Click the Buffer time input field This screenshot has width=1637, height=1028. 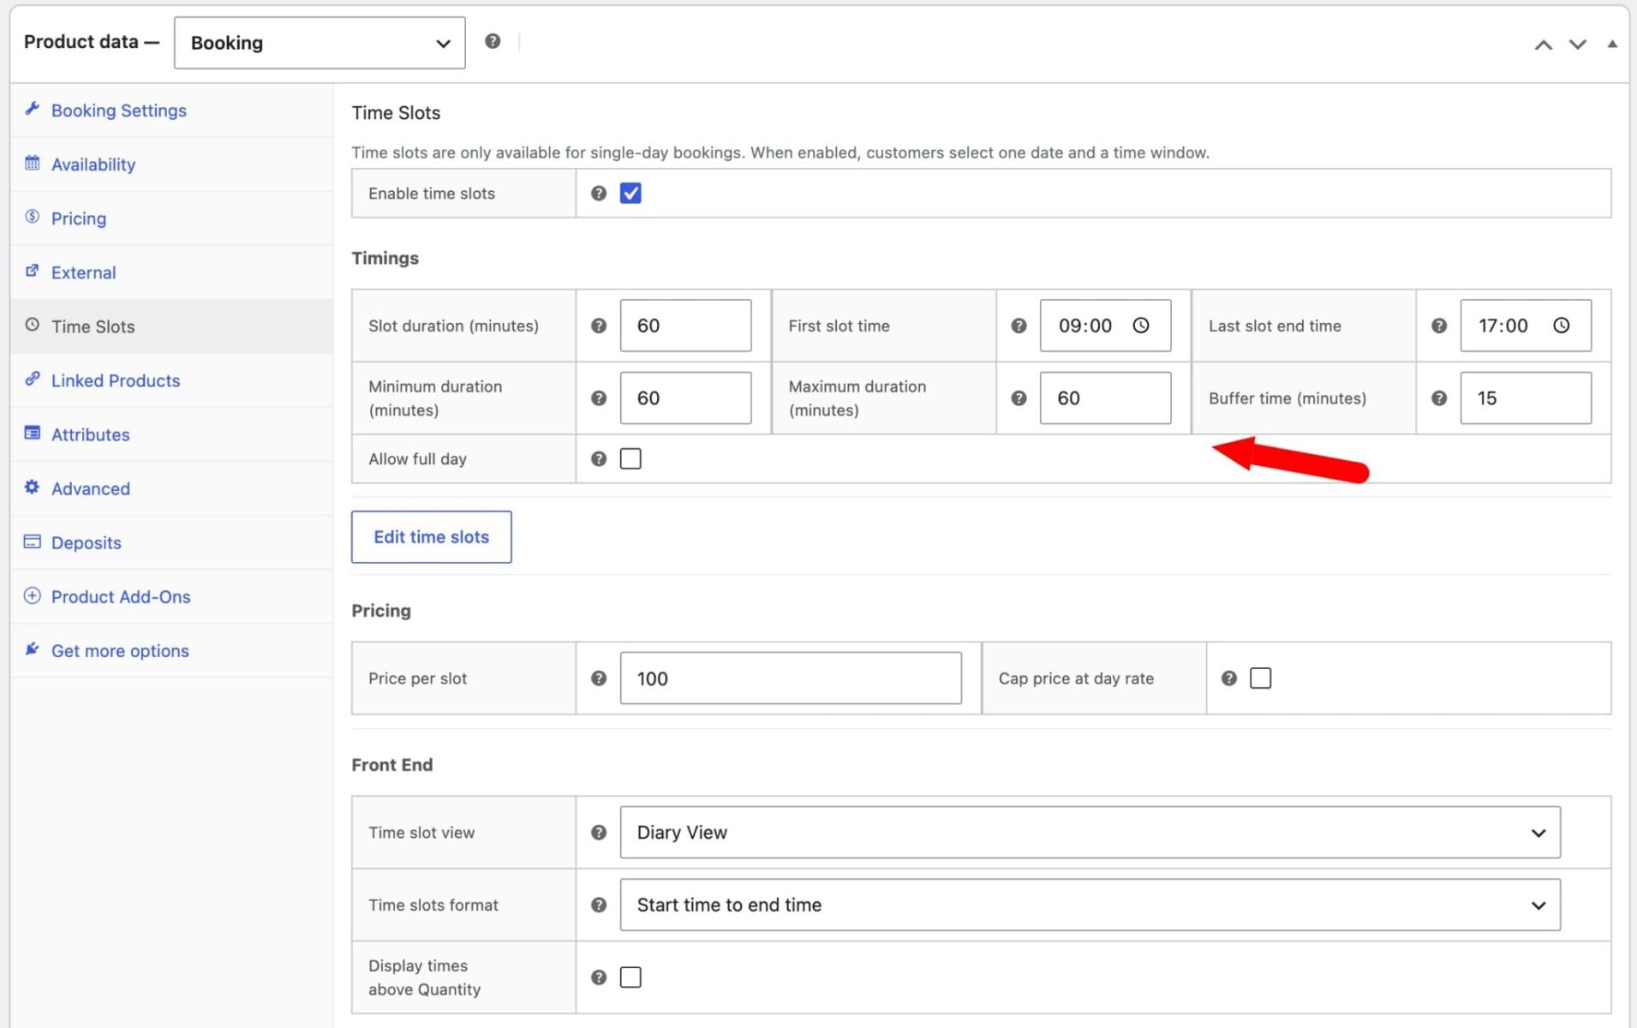(x=1526, y=398)
